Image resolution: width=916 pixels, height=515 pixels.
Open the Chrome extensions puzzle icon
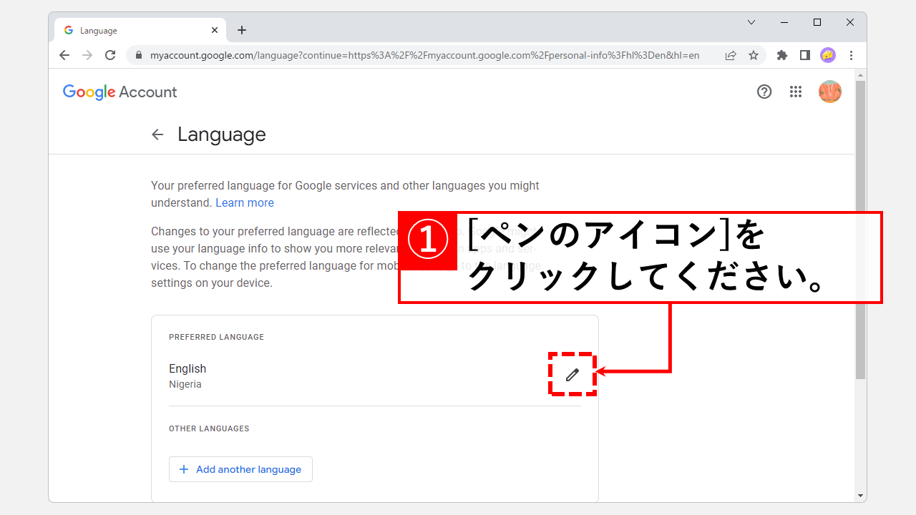coord(781,55)
